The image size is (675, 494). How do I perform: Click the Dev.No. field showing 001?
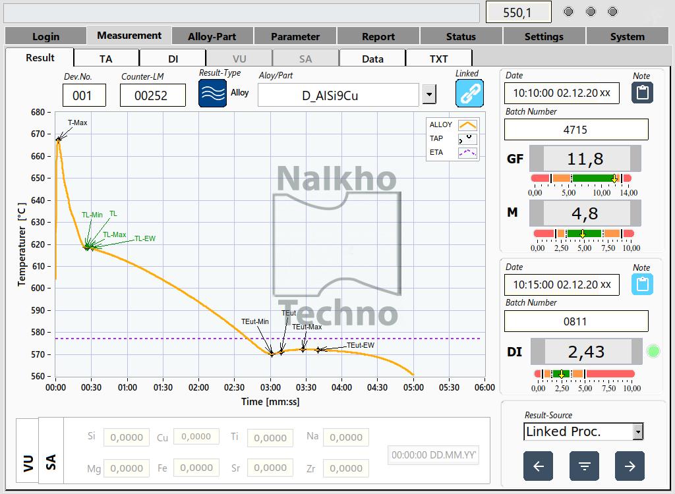click(84, 95)
